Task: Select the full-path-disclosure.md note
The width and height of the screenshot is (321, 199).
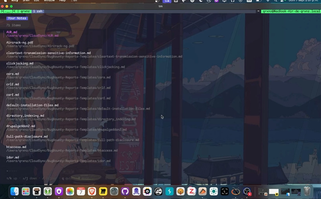Action: coord(27,136)
